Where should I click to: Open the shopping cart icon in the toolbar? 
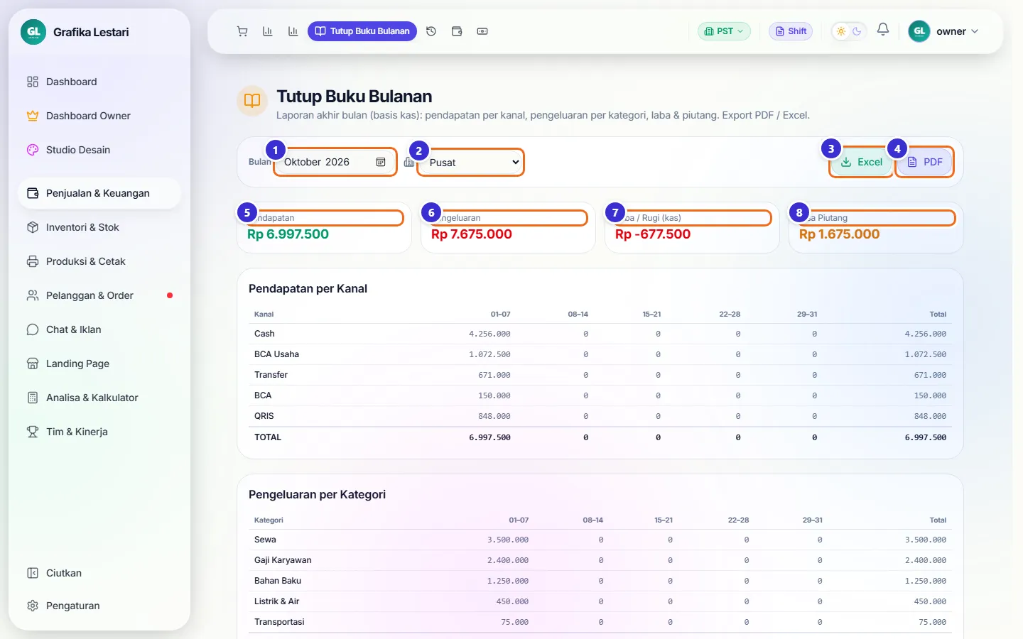242,31
